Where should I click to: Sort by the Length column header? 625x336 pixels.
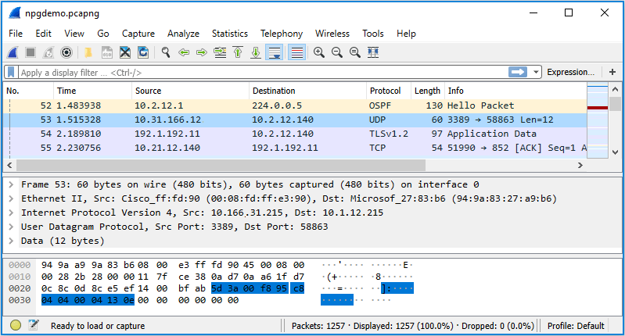click(427, 91)
